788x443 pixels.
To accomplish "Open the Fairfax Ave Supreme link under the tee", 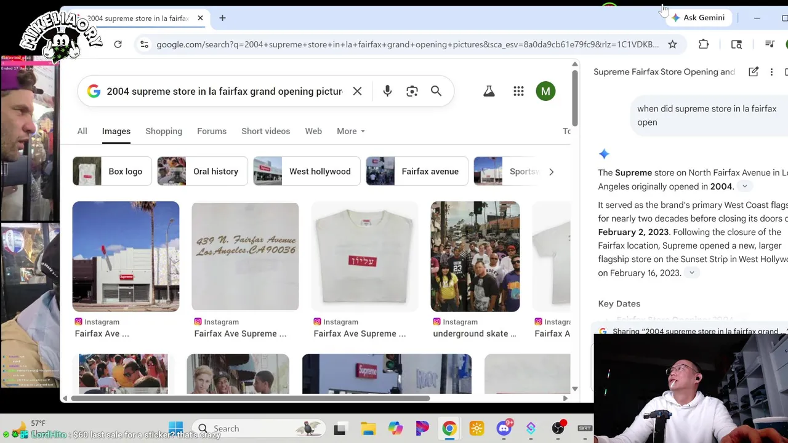I will pyautogui.click(x=360, y=333).
